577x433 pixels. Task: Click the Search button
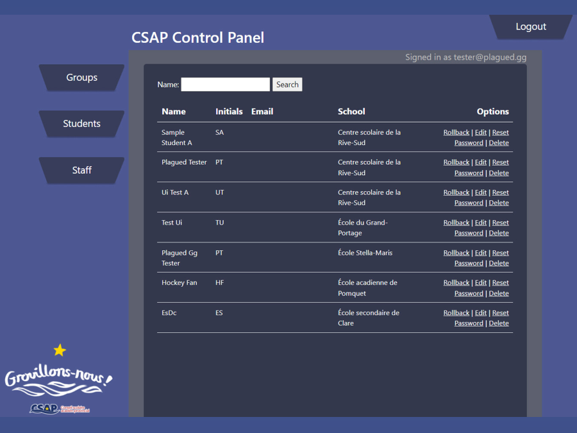coord(287,84)
